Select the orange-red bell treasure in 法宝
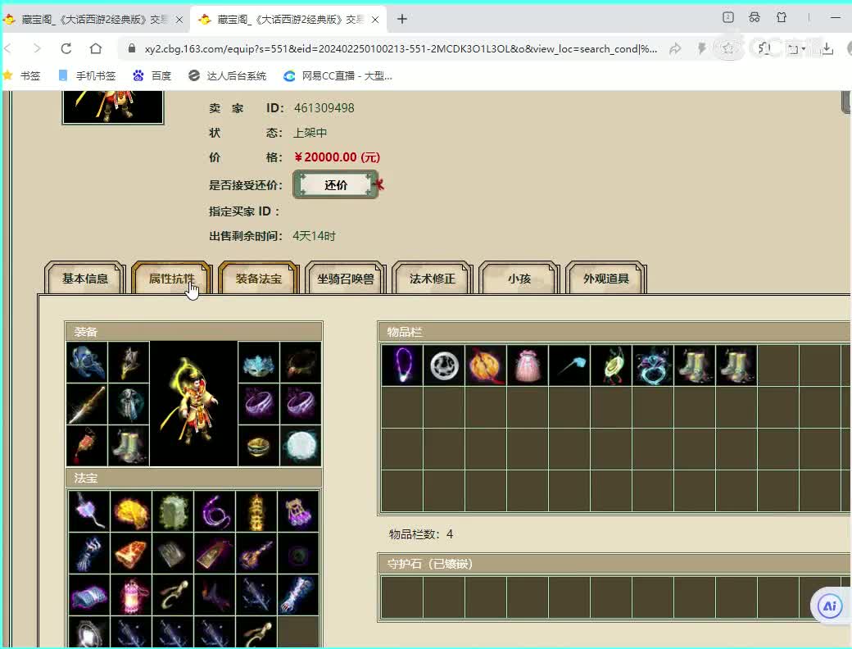Viewport: 852px width, 649px height. (x=131, y=553)
